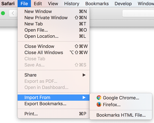Open the View menu
Viewport: 154px width, 123px height.
pos(53,4)
